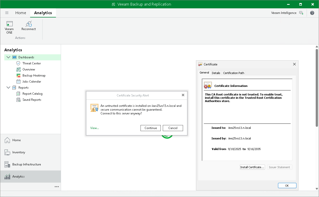Select Saved Reports in the tree

click(32, 100)
